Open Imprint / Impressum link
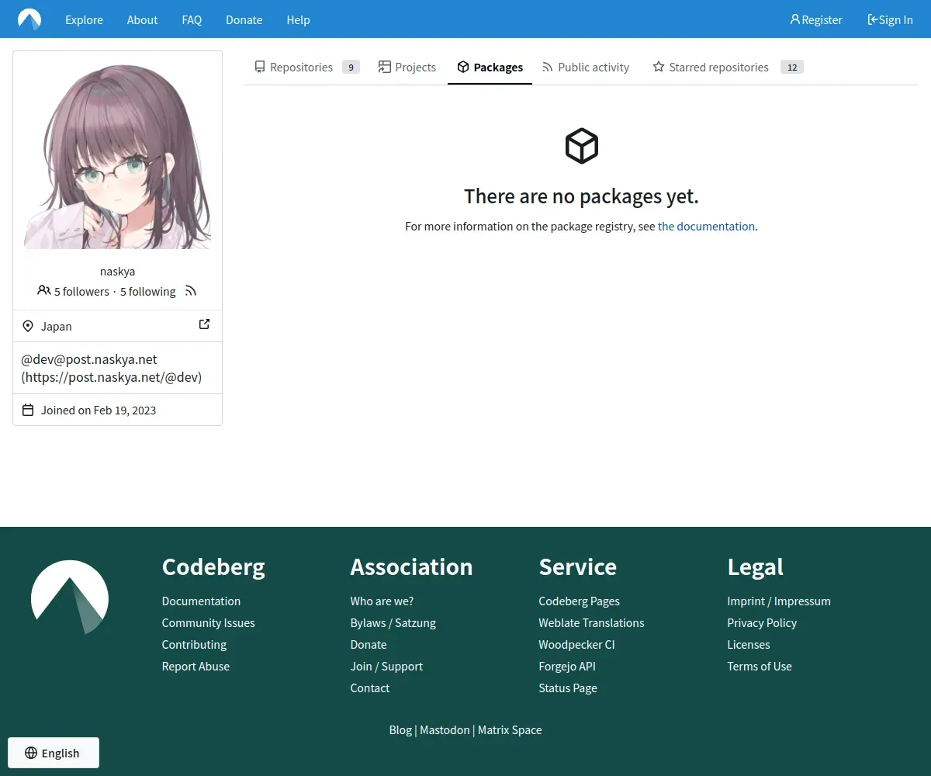This screenshot has height=776, width=931. [x=779, y=601]
